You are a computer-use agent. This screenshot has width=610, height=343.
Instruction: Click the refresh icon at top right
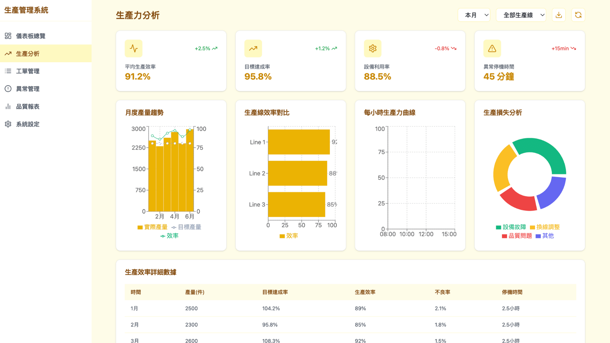[578, 15]
